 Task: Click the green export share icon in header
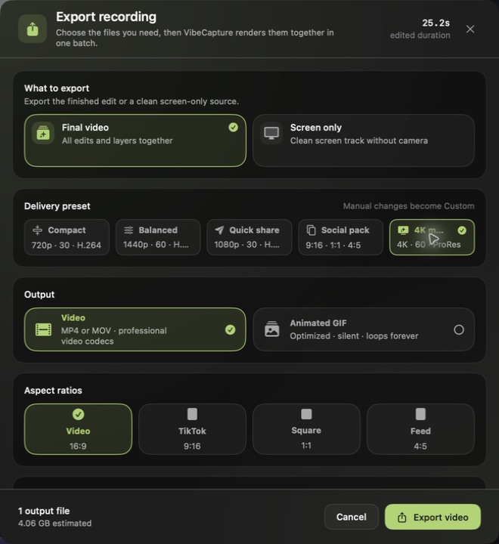tap(33, 29)
